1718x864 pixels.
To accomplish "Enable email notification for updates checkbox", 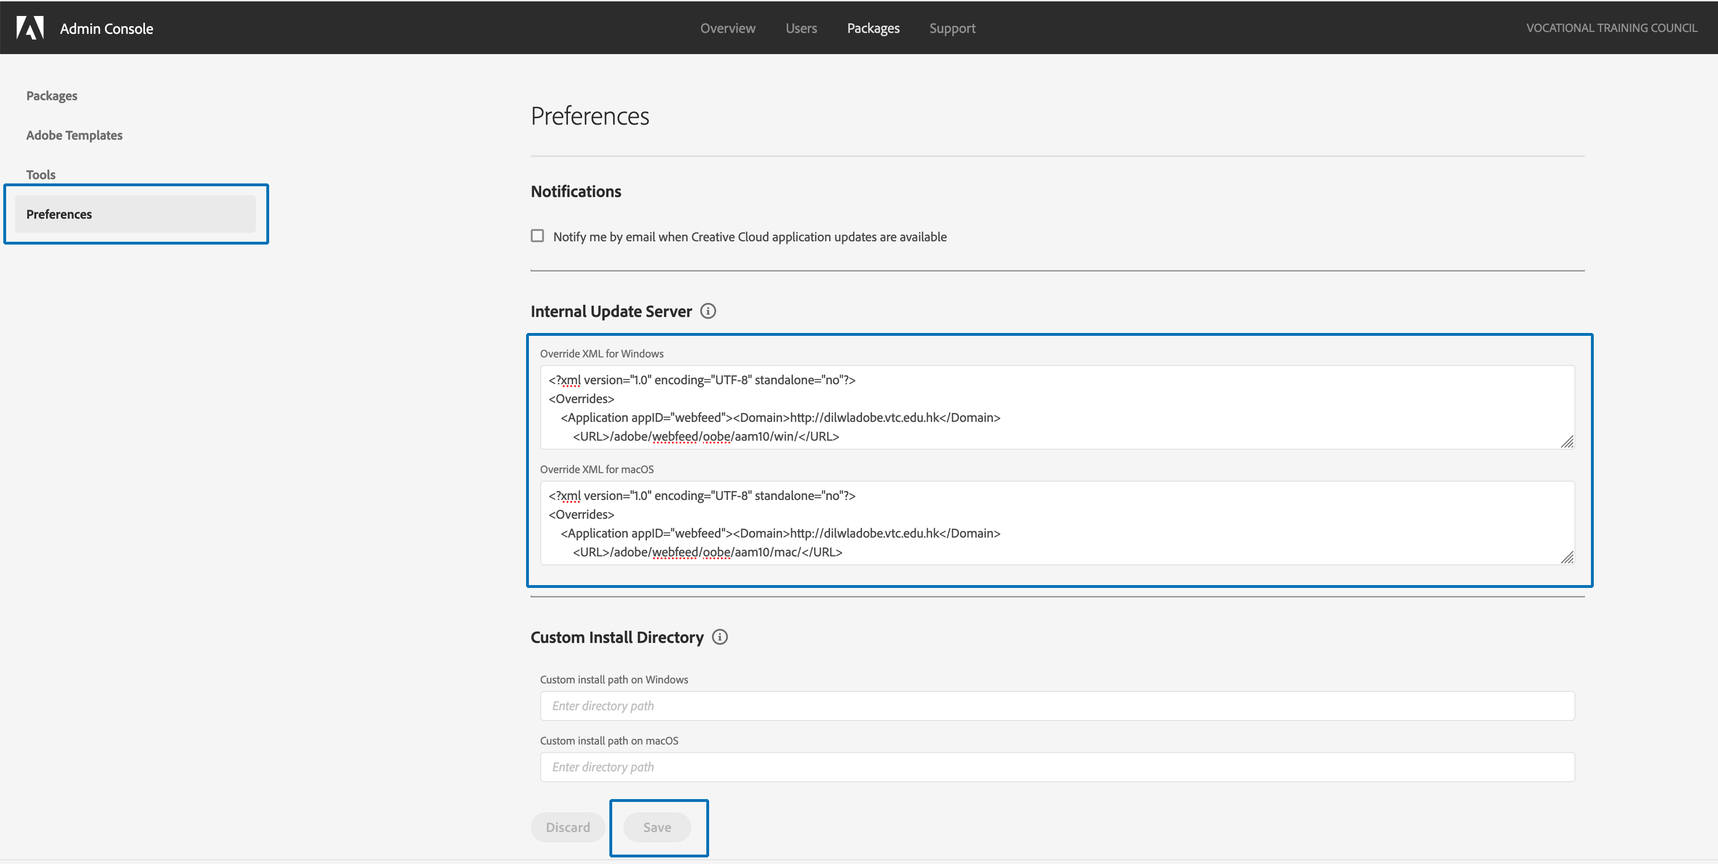I will 537,236.
